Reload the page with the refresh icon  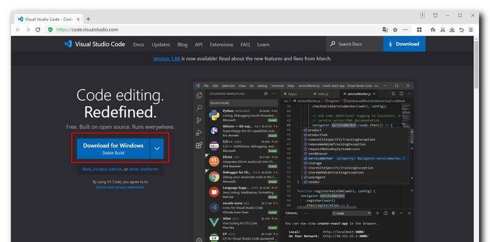point(38,30)
